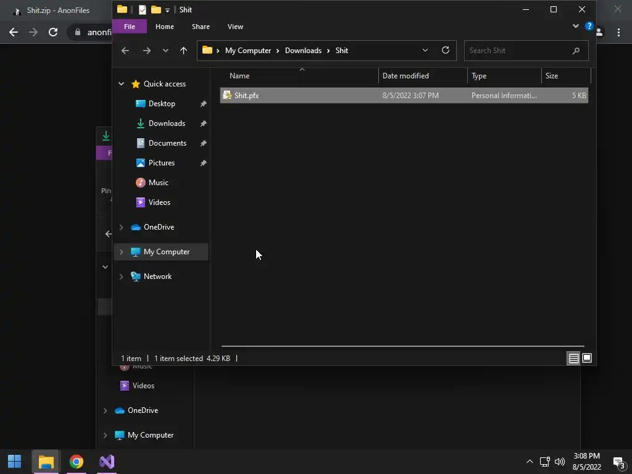632x474 pixels.
Task: Expand the OneDrive tree node
Action: click(x=121, y=227)
